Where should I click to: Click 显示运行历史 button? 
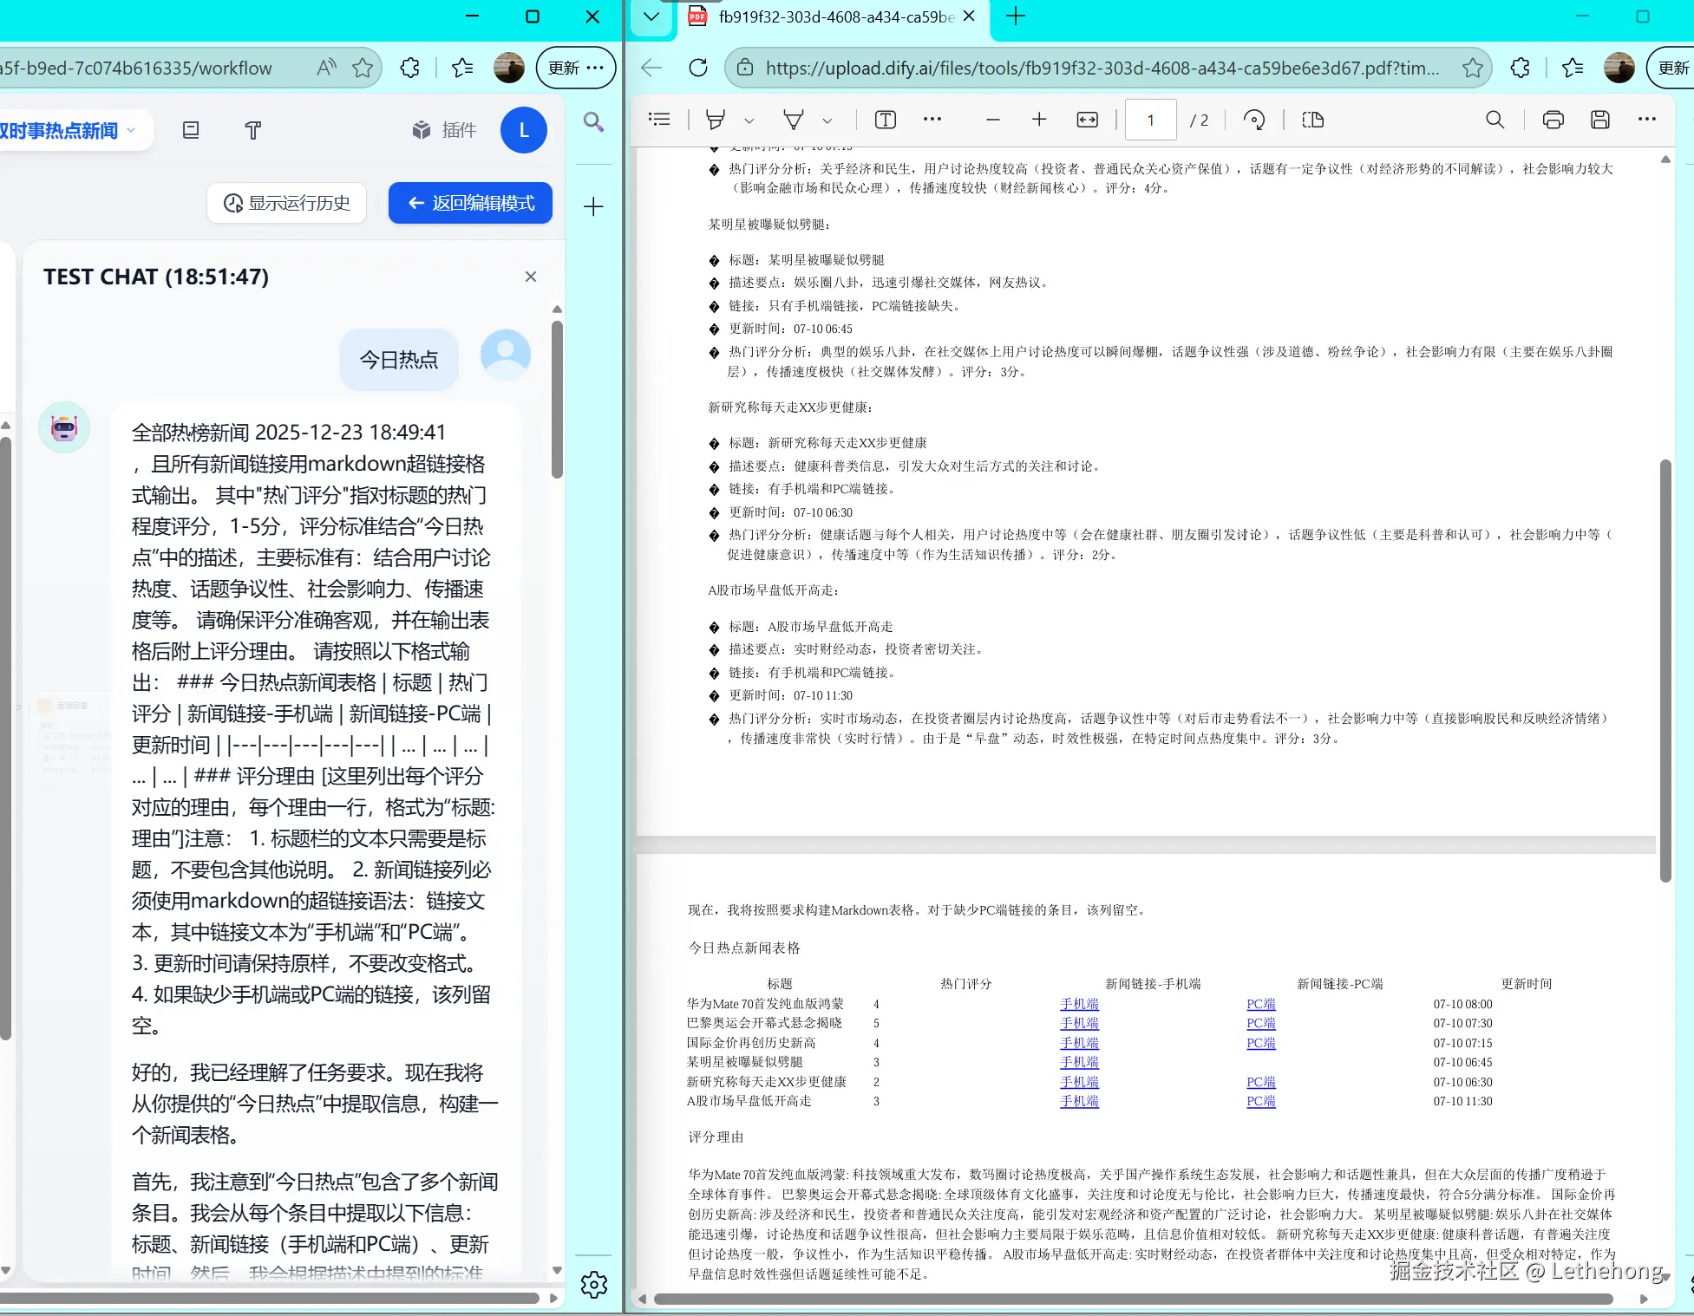[x=286, y=203]
